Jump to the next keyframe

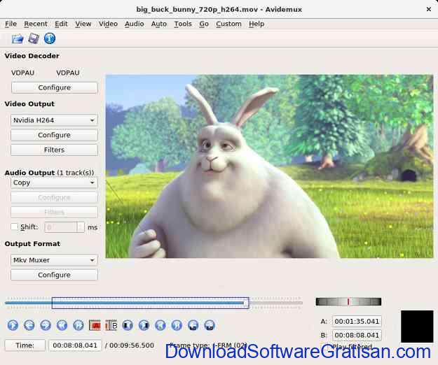click(x=78, y=325)
